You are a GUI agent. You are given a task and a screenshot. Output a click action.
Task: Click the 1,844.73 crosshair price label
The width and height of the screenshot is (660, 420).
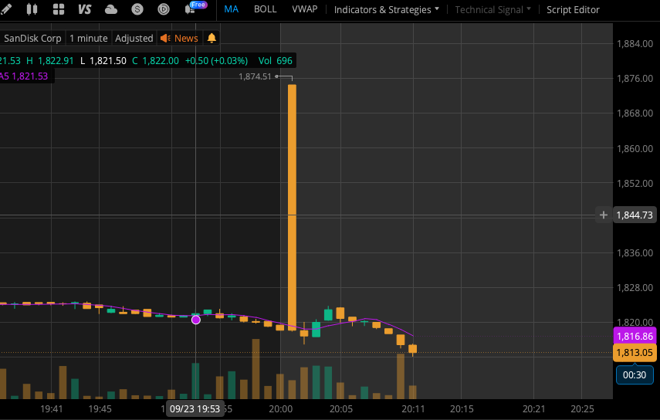[635, 215]
